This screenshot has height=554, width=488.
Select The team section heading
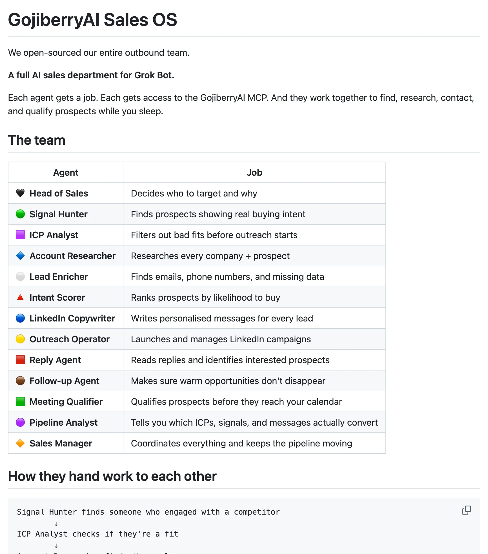[37, 140]
